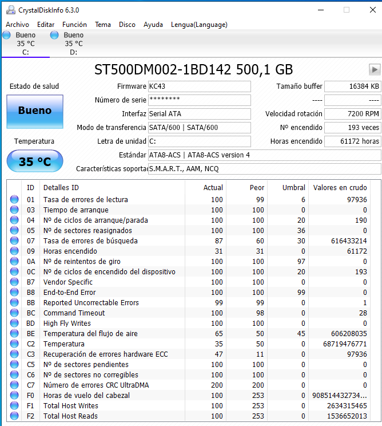The image size is (382, 426).
Task: Click the Valores en crudo column header
Action: pos(339,188)
